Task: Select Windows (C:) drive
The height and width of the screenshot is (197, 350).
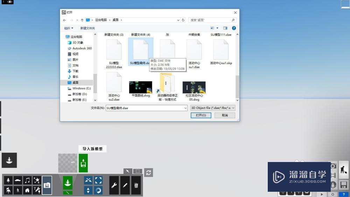Action: 81,88
